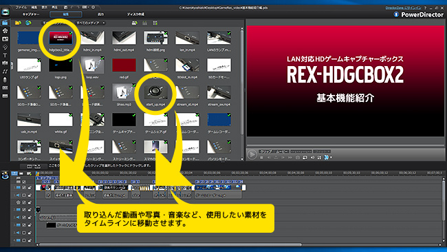The image size is (447, 252).
Task: Click the save icon in the title bar
Action: [66, 8]
